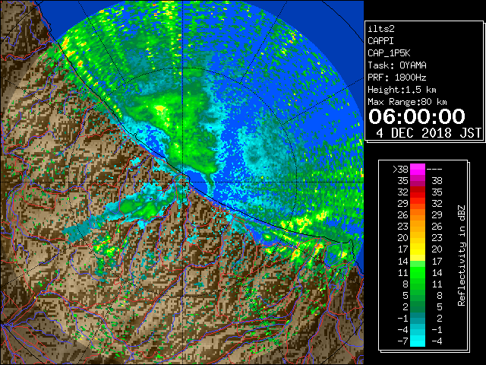The width and height of the screenshot is (486, 365).
Task: Select the 'Task: OYAMA' line
Action: (x=397, y=65)
